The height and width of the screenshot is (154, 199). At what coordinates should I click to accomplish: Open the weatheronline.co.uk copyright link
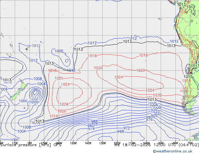tap(173, 151)
